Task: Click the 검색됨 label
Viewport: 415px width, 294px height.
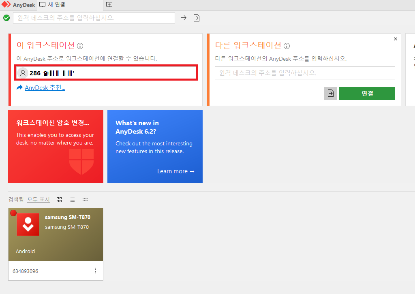Action: coord(16,200)
